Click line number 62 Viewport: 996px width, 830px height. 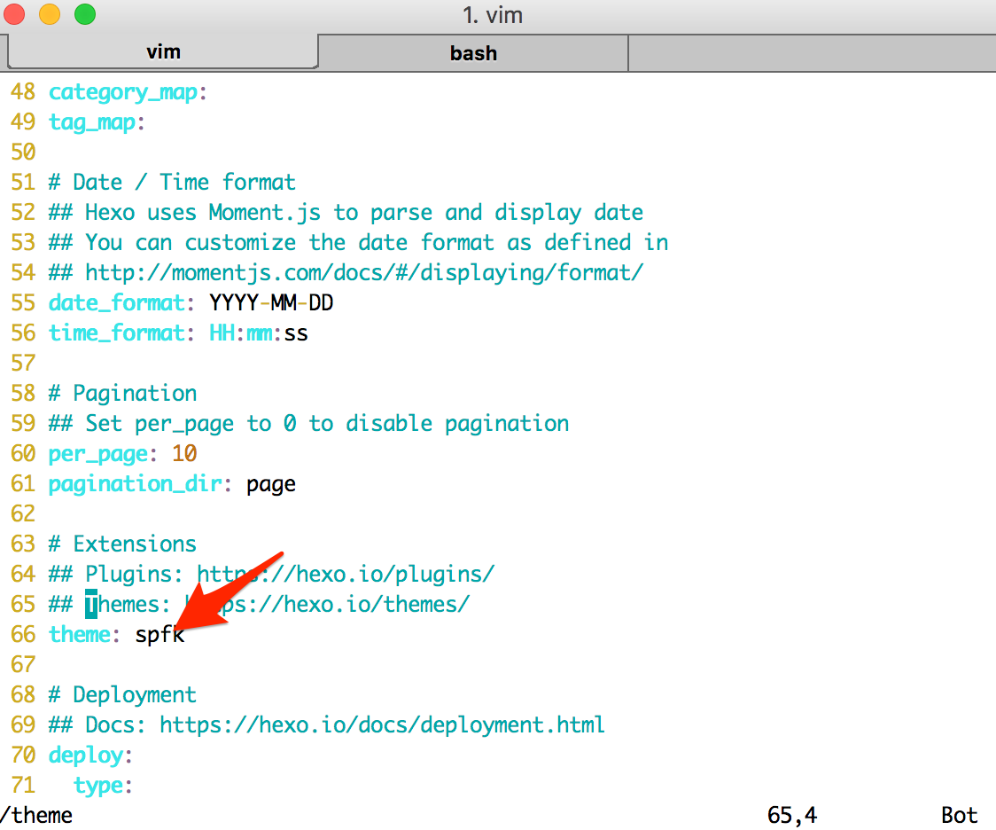(x=23, y=514)
